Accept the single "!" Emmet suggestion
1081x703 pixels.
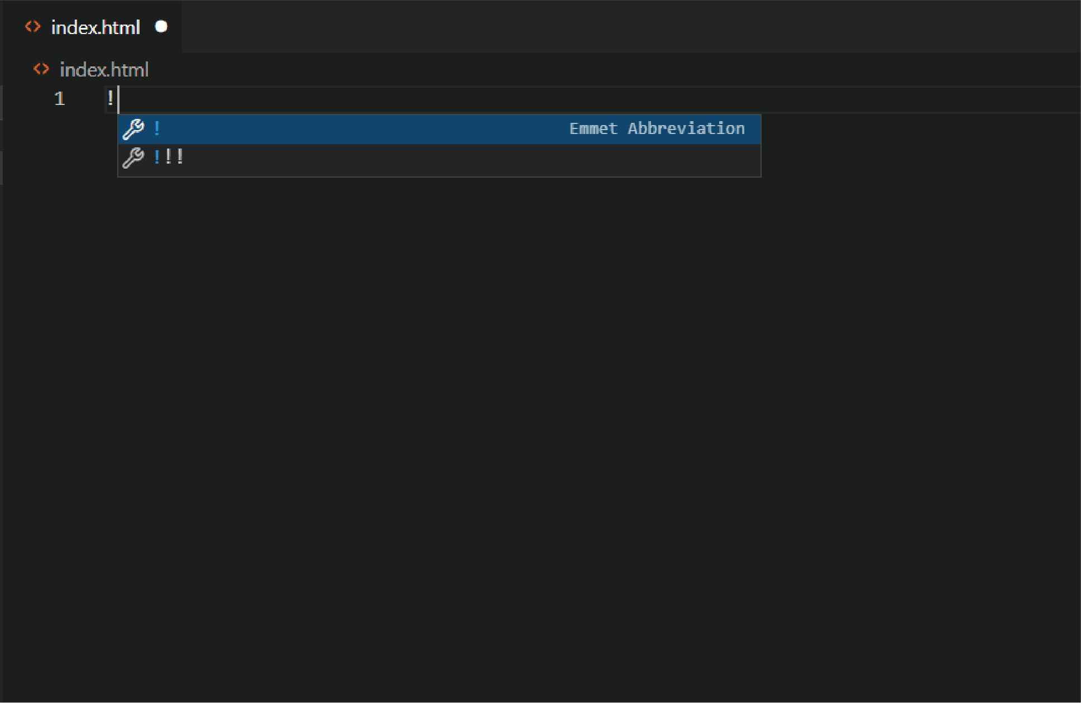(157, 129)
